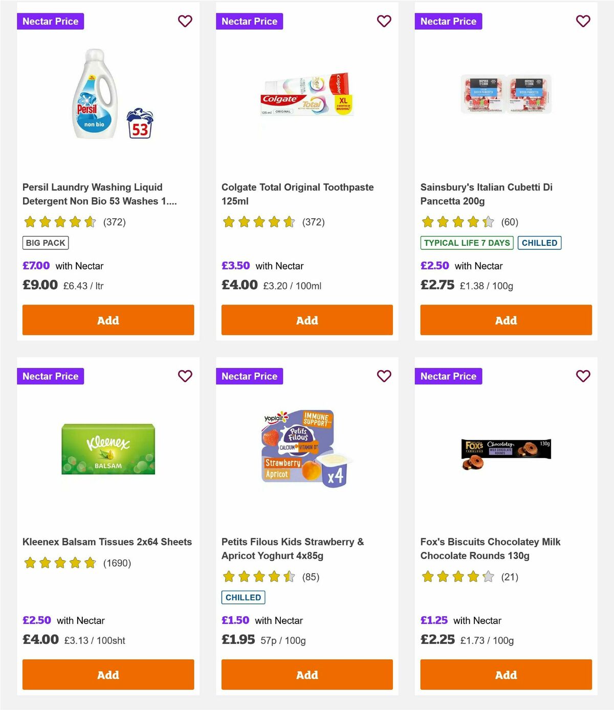
Task: Click the heart icon on Colgate toothpaste
Action: tap(384, 21)
